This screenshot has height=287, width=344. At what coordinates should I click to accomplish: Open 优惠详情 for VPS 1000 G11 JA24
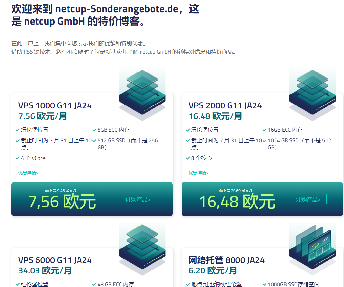pyautogui.click(x=28, y=173)
